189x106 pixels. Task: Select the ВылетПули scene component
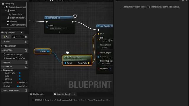tap(17, 14)
